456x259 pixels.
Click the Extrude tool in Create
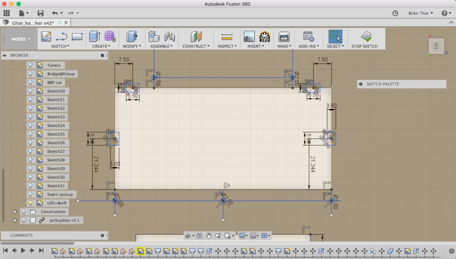(94, 36)
